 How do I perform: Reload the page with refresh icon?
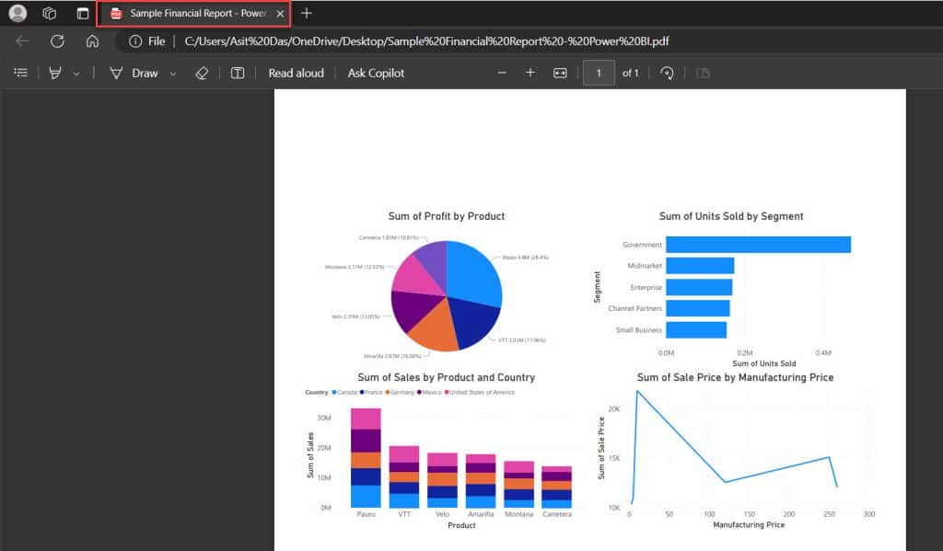point(57,40)
